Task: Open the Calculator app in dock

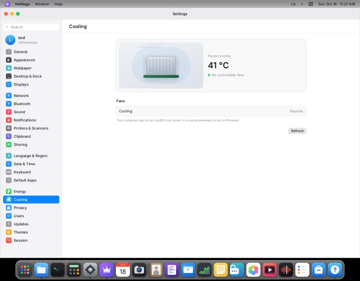Action: pos(74,270)
